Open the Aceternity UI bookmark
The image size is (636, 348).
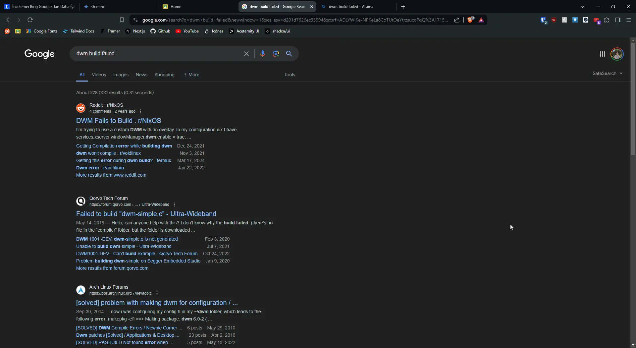pos(244,31)
